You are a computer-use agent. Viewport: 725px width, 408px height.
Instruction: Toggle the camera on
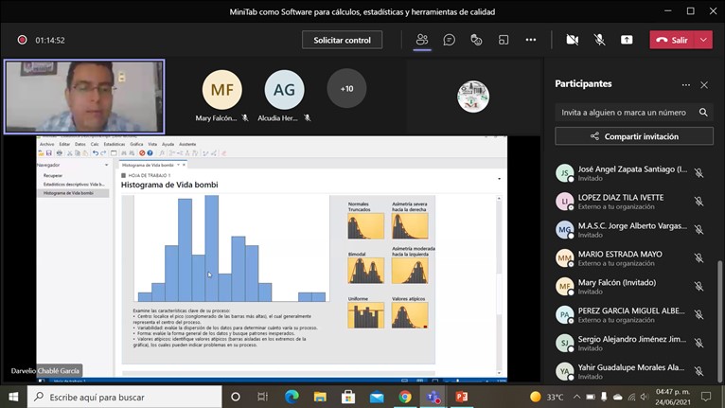pyautogui.click(x=573, y=40)
